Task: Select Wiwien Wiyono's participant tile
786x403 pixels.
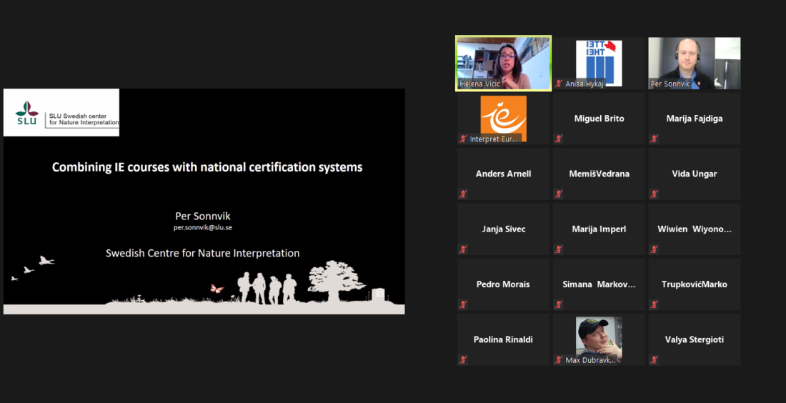Action: [694, 229]
